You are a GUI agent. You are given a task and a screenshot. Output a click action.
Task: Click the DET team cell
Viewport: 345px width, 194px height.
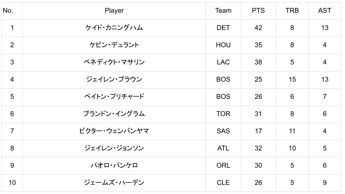[x=223, y=28]
